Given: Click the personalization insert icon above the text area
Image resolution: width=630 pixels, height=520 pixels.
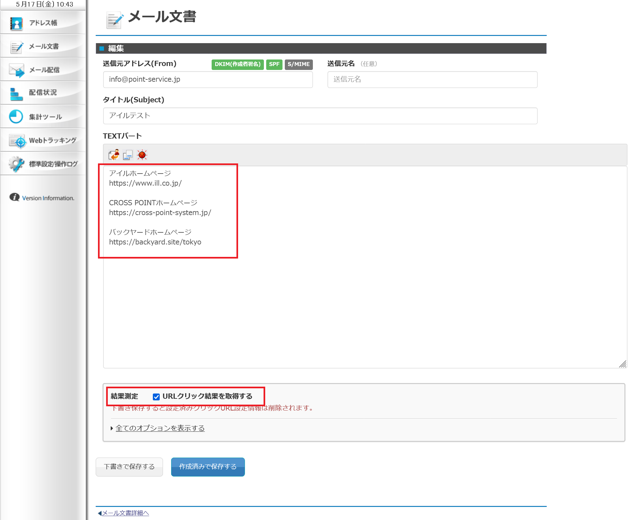Looking at the screenshot, I should click(x=113, y=155).
